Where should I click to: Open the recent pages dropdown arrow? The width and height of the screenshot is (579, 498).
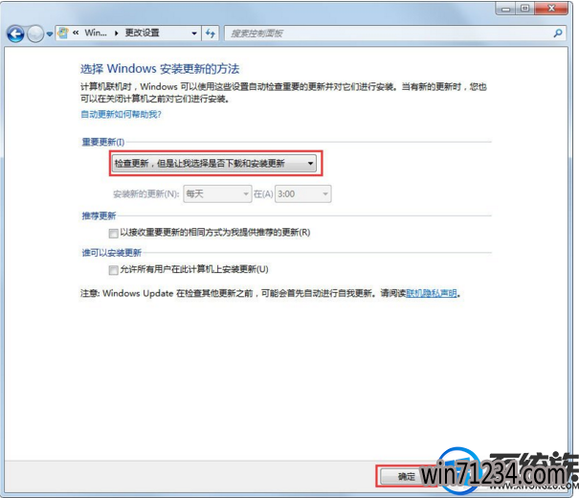(50, 34)
